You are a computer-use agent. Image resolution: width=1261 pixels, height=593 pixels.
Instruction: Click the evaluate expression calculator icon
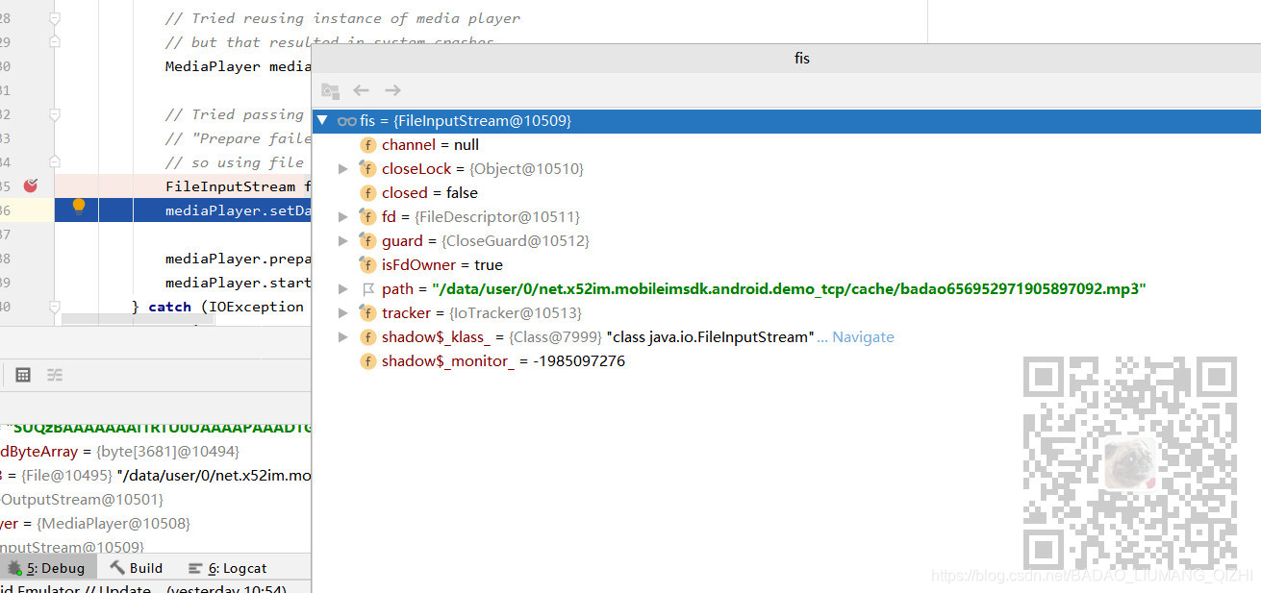22,375
